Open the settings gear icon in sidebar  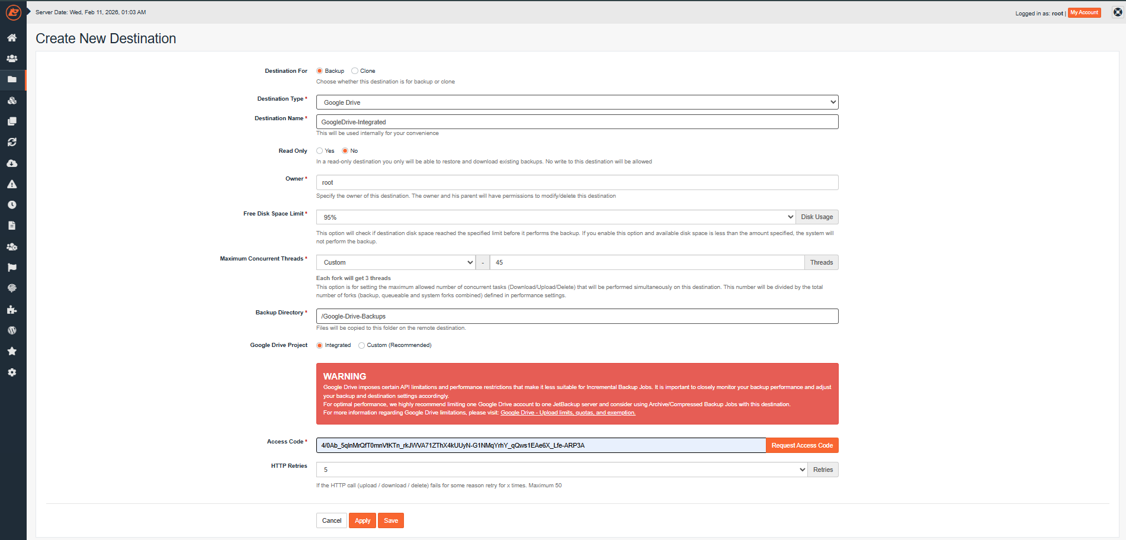point(12,372)
